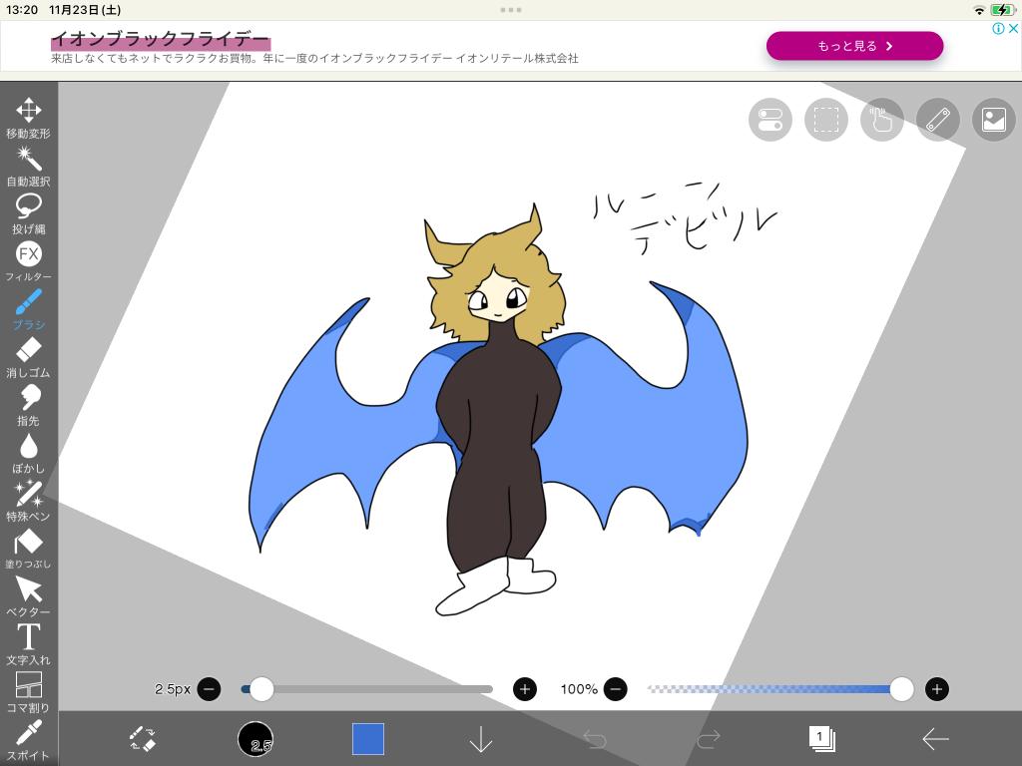Toggle the stabilizer hand icon
This screenshot has width=1022, height=766.
(x=881, y=120)
